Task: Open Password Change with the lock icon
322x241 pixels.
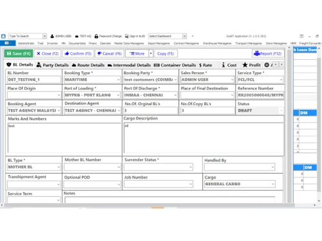Action: [108, 36]
